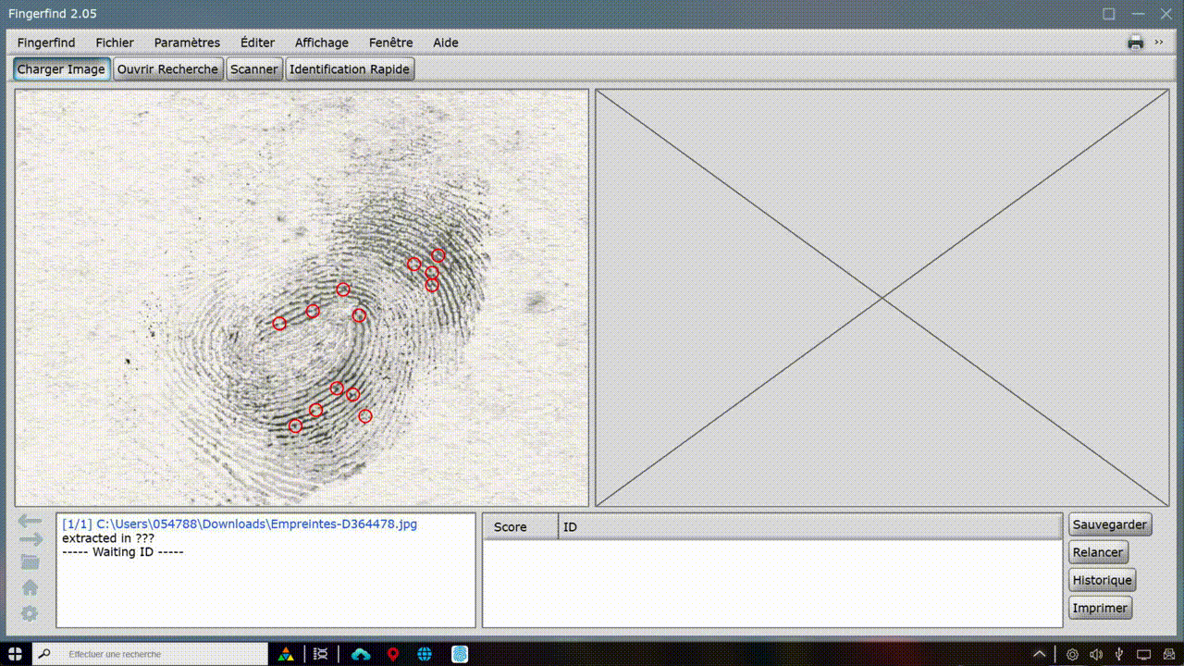Click the Sauvegarder button
The width and height of the screenshot is (1184, 666).
(x=1109, y=524)
